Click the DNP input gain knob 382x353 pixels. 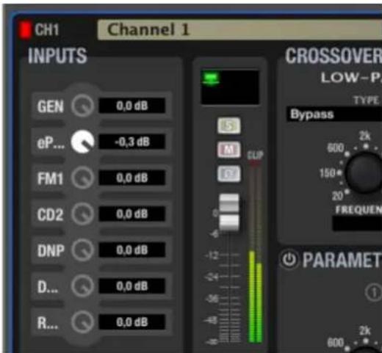(82, 250)
